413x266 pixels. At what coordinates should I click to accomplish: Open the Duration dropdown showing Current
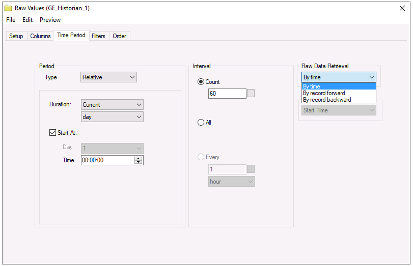tap(112, 104)
